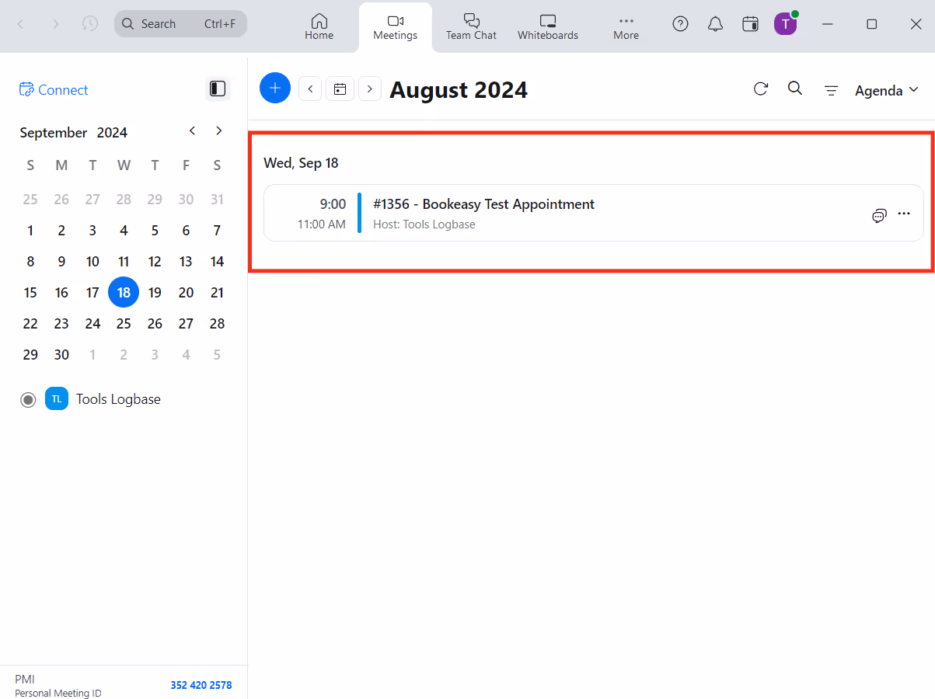Select September 24 in mini calendar
This screenshot has width=935, height=699.
92,324
